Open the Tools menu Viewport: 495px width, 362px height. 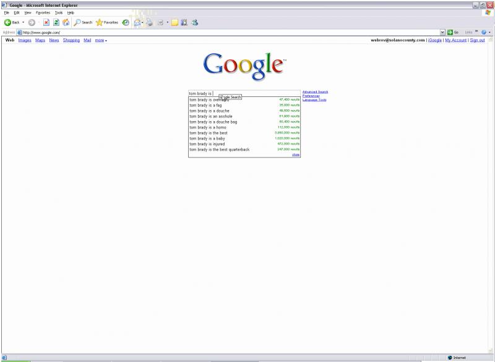(x=59, y=12)
